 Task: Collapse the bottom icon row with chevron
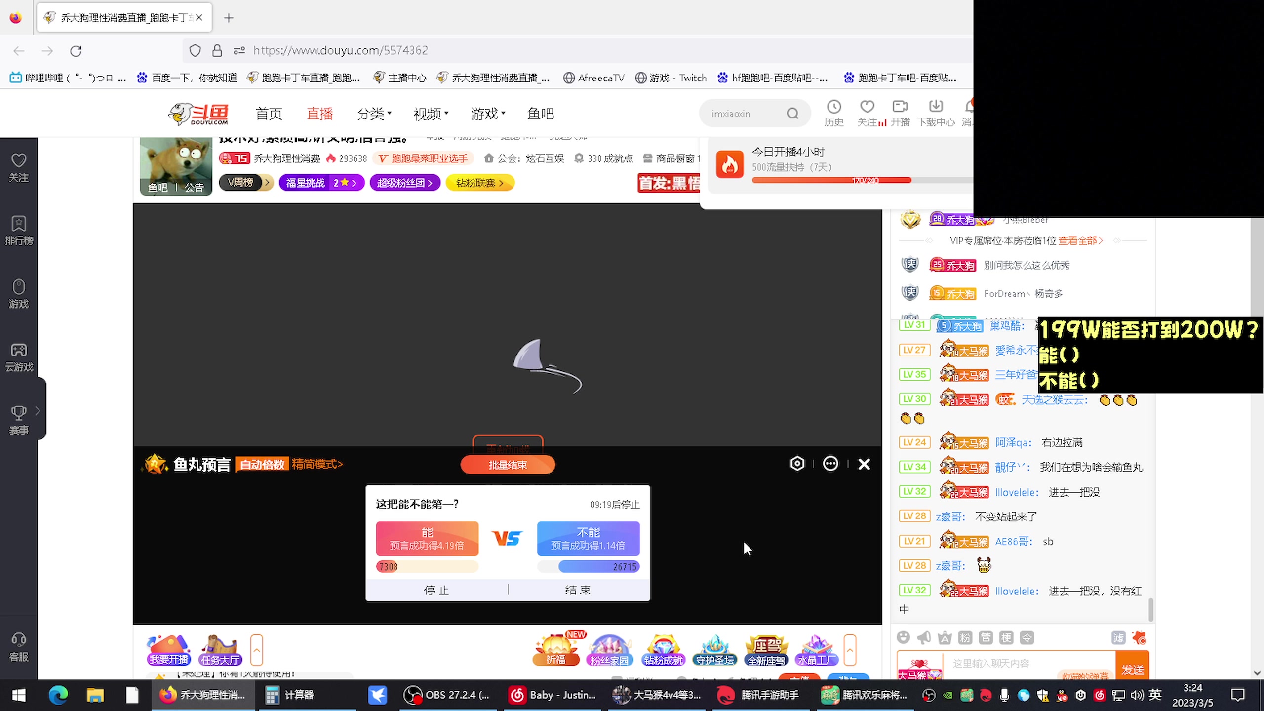(850, 650)
